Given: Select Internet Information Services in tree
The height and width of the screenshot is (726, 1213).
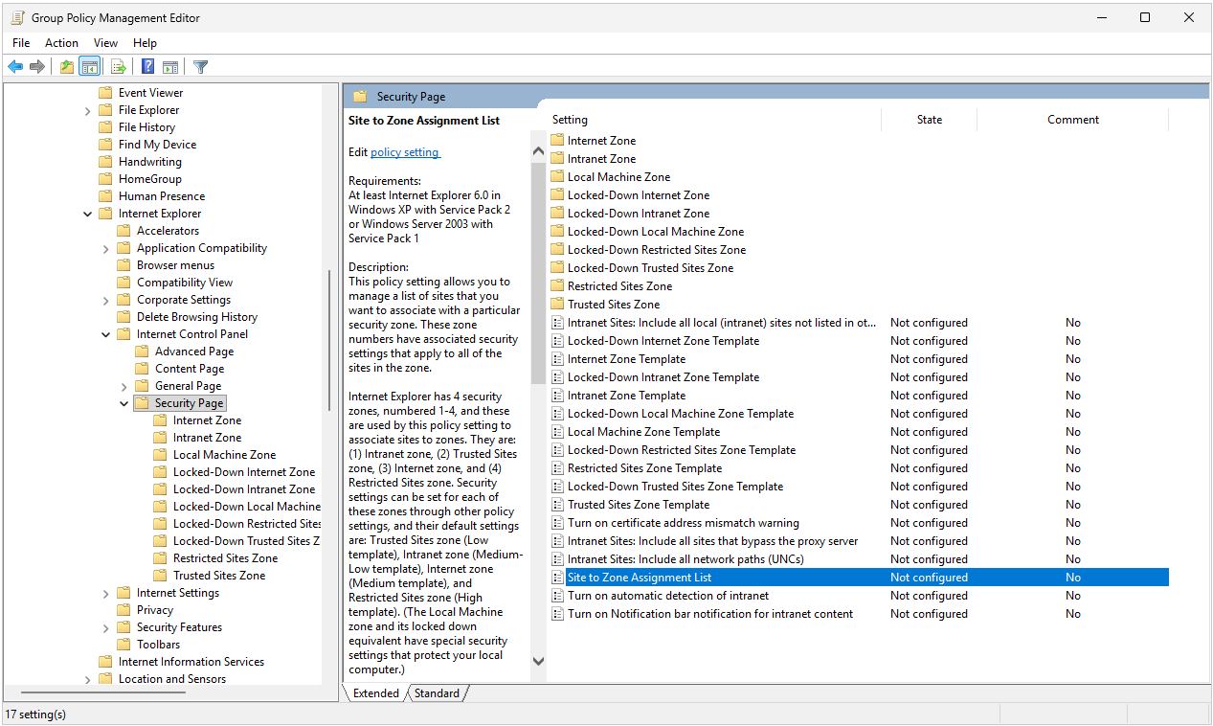Looking at the screenshot, I should (191, 662).
